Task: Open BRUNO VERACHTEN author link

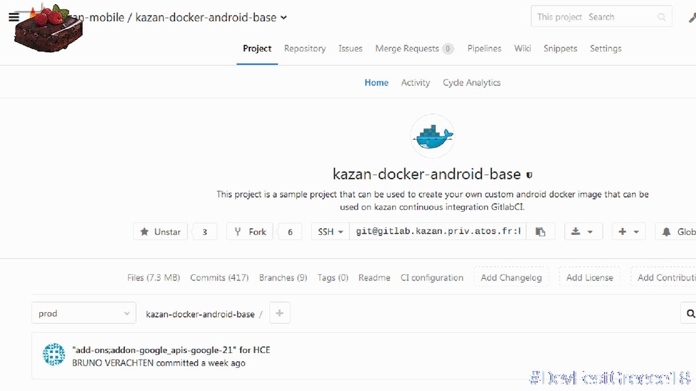Action: 113,362
